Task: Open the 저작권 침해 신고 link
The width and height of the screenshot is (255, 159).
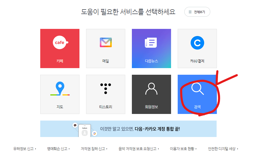Action: point(94,149)
